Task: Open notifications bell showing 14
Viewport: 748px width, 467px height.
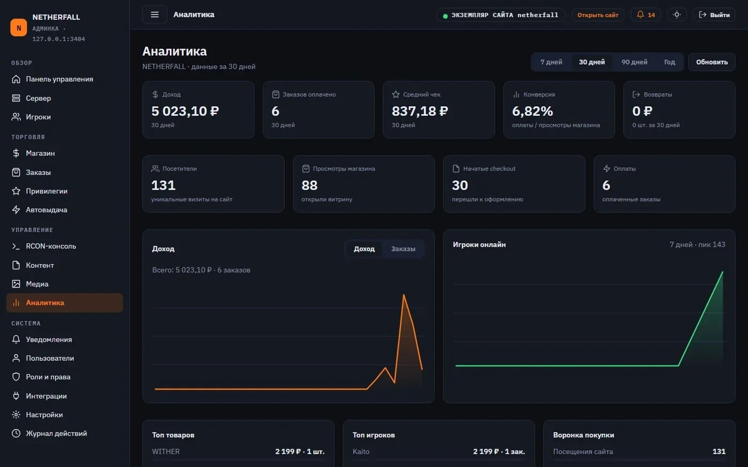Action: coord(645,15)
